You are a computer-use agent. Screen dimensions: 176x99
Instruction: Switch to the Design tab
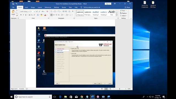[33, 7]
